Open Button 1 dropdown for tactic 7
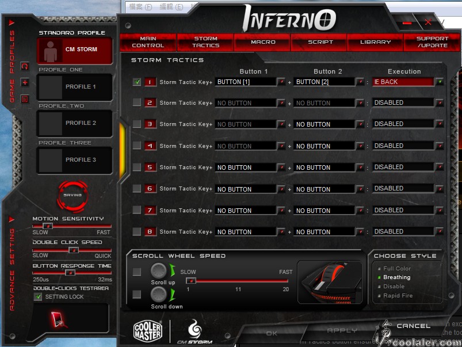The image size is (462, 347). click(x=281, y=210)
